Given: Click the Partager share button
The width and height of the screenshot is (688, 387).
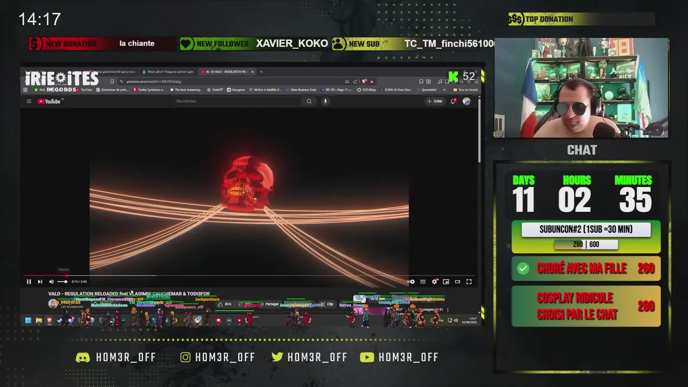Looking at the screenshot, I should [x=270, y=304].
